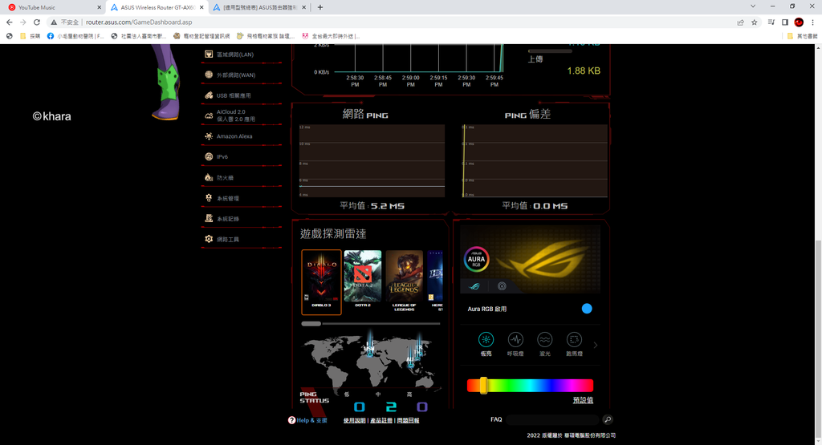Click the 產品註冊 link
This screenshot has width=822, height=445.
(381, 420)
